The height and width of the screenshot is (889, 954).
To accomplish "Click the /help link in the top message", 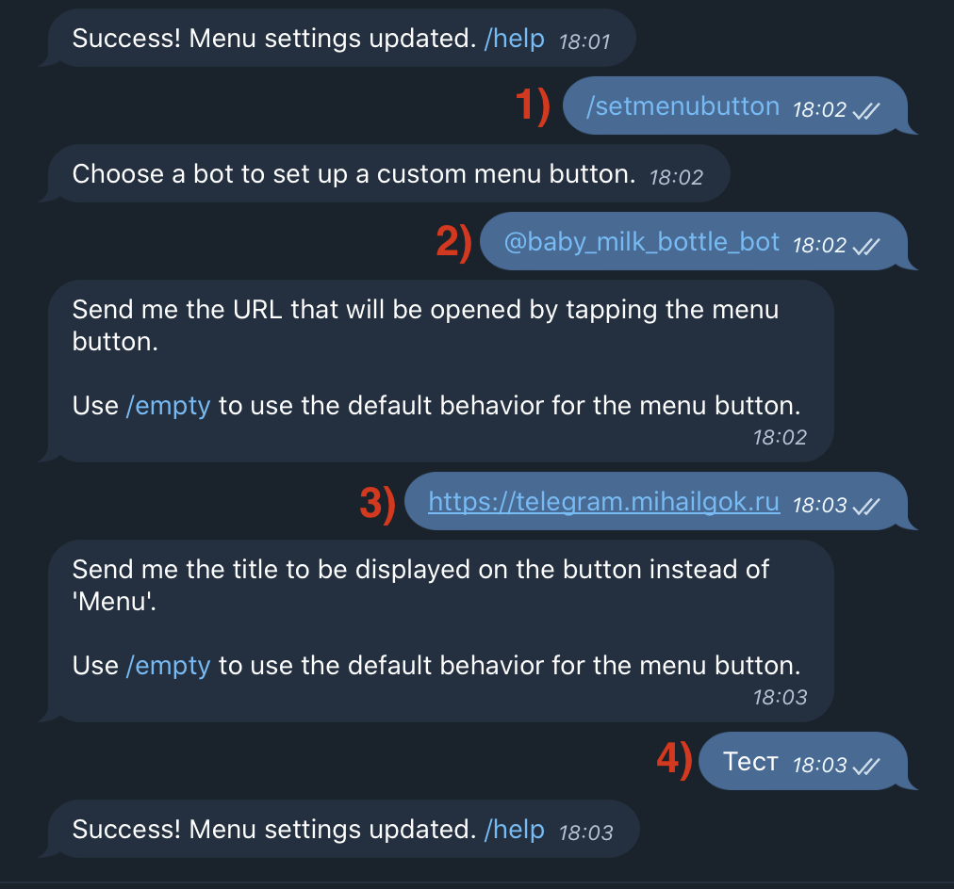I will (x=514, y=39).
